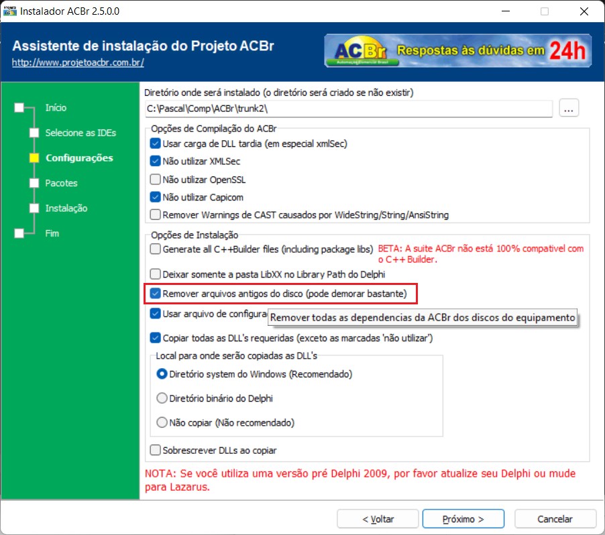Viewport: 605px width, 535px height.
Task: Cancel the installation wizard
Action: point(555,519)
